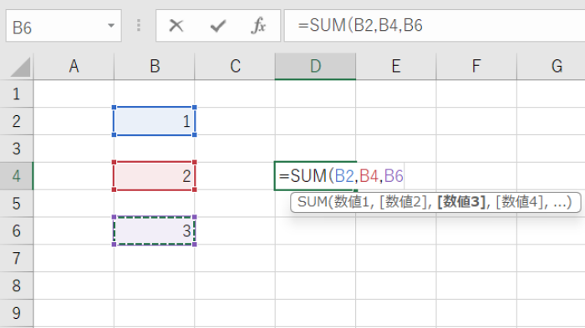This screenshot has width=585, height=328.
Task: Click the Name Box showing B6
Action: (x=64, y=26)
